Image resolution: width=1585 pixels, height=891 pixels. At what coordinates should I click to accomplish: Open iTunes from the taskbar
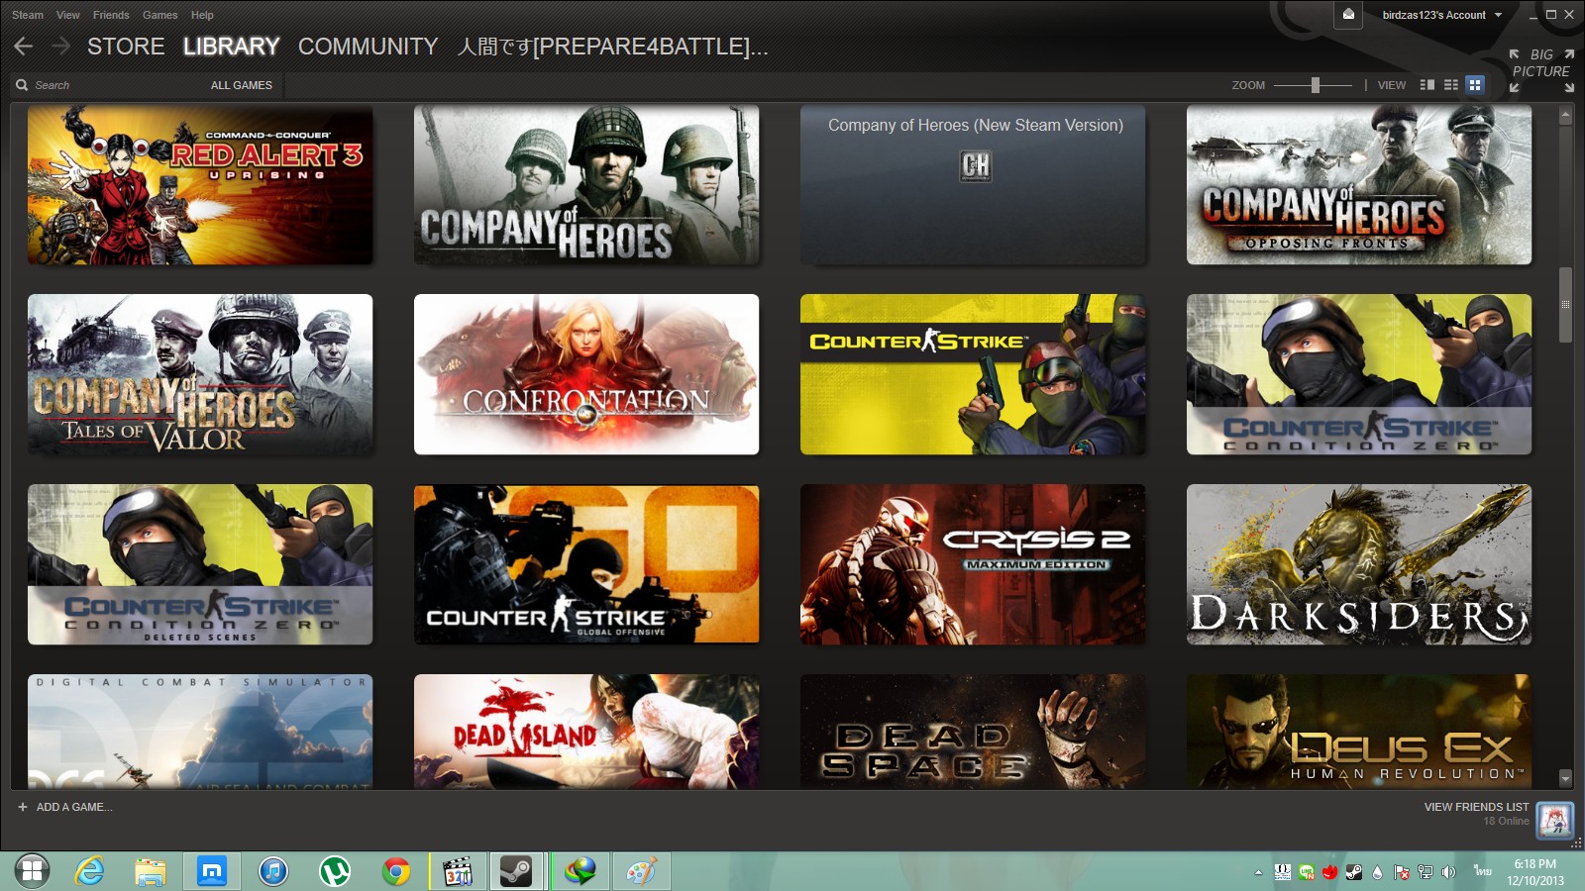pyautogui.click(x=273, y=871)
